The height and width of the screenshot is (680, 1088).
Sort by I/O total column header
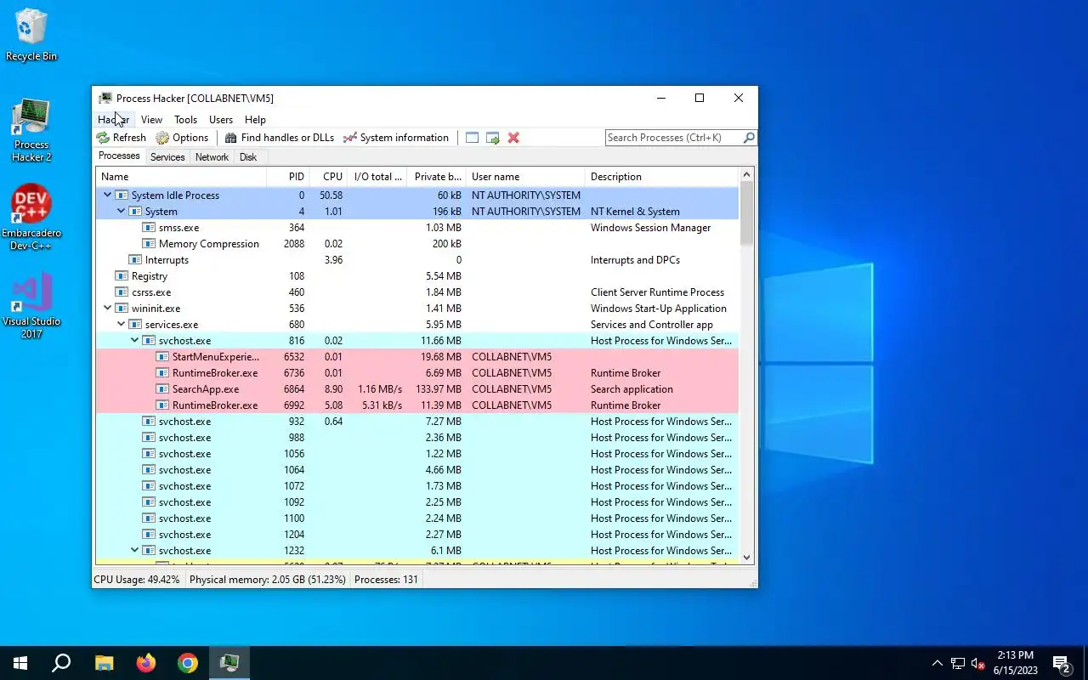coord(377,177)
